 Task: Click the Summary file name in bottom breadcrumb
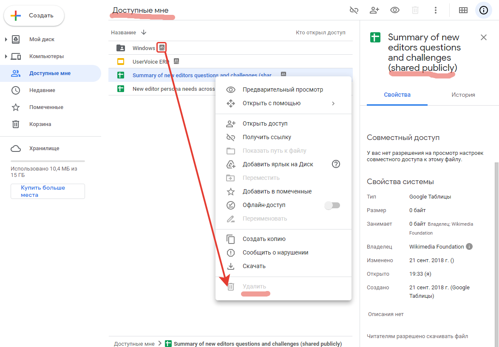click(258, 344)
